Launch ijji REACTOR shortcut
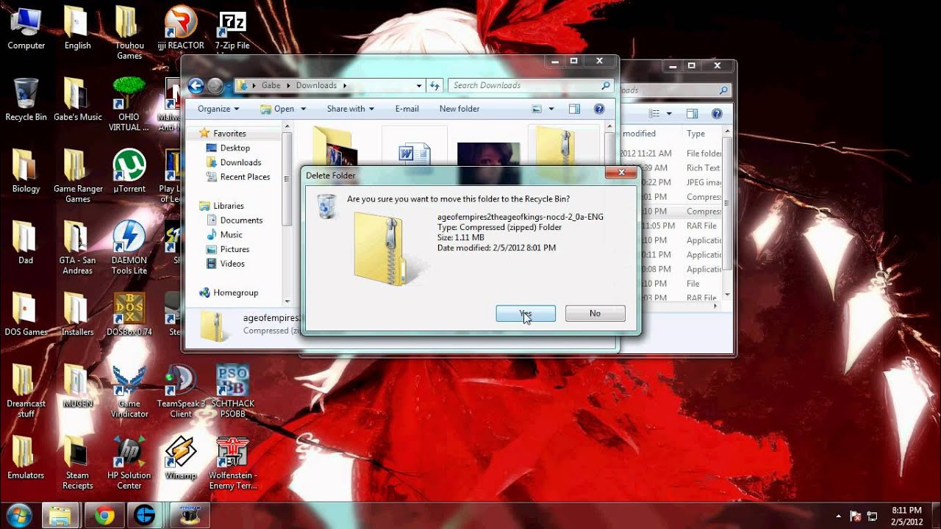This screenshot has height=529, width=941. (181, 28)
